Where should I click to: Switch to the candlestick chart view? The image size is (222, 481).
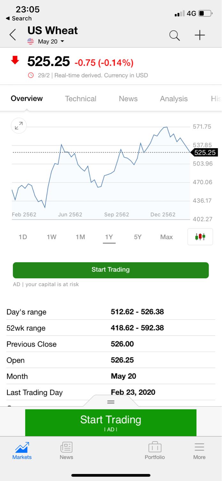(200, 237)
